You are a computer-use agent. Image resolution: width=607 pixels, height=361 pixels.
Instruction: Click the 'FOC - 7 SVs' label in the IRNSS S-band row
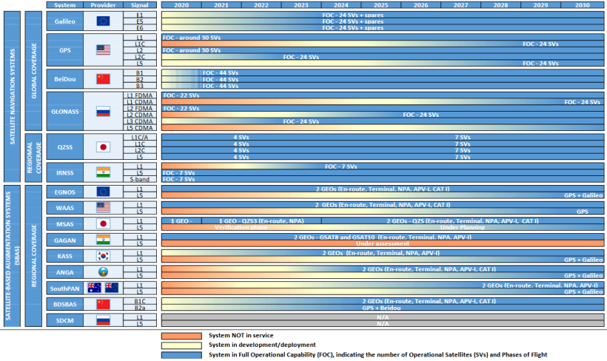point(179,180)
